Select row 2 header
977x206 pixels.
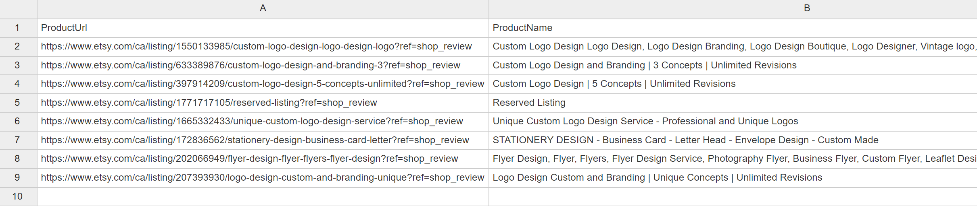(18, 47)
